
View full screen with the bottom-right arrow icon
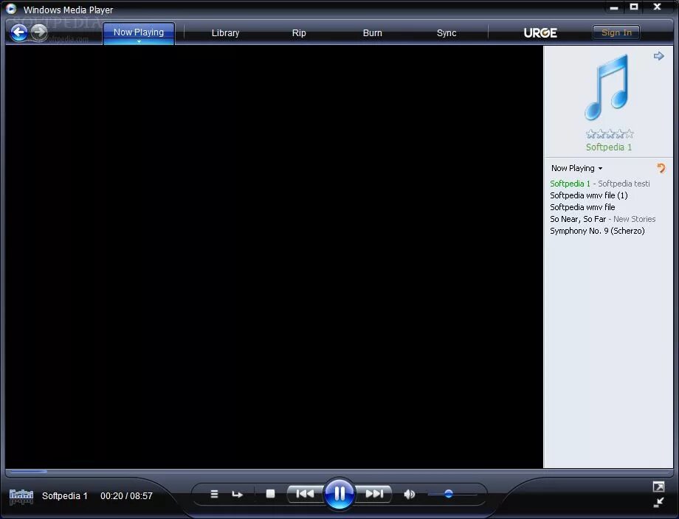coord(658,487)
